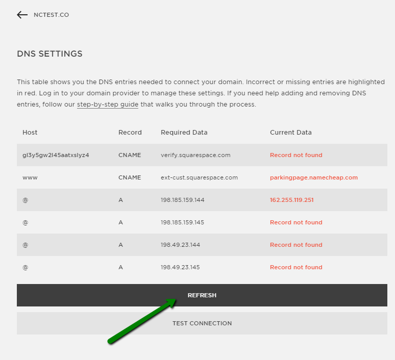Click the back arrow icon
The image size is (395, 360).
click(x=22, y=15)
